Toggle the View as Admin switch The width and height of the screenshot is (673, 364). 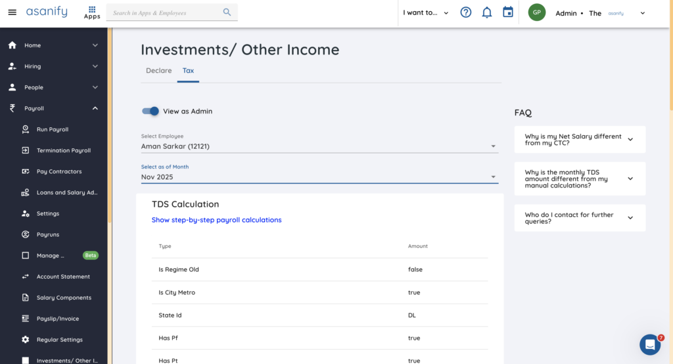(x=151, y=111)
